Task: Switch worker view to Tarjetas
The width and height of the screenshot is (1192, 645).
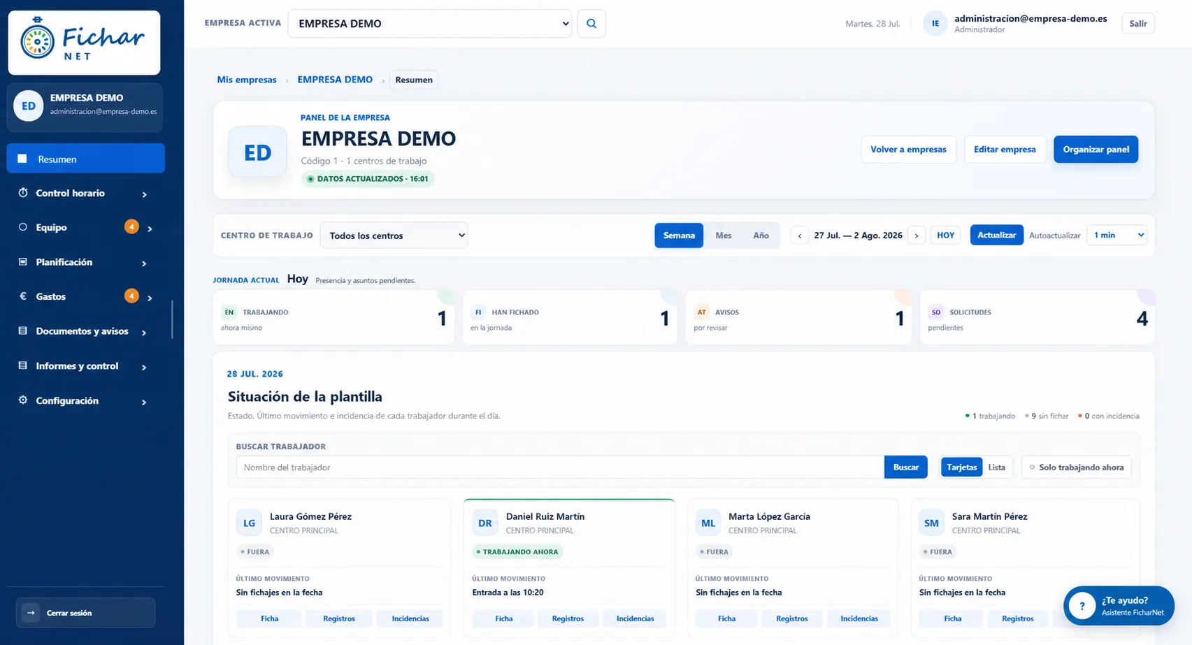Action: (962, 468)
